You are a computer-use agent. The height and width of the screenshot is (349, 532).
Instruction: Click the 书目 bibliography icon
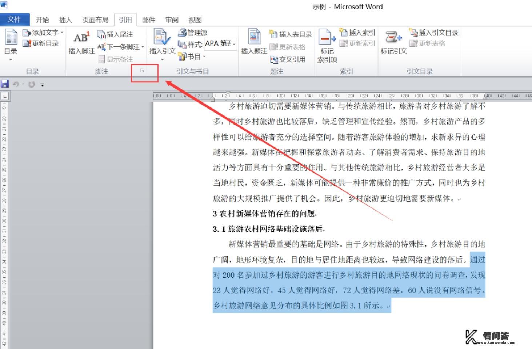tap(182, 56)
